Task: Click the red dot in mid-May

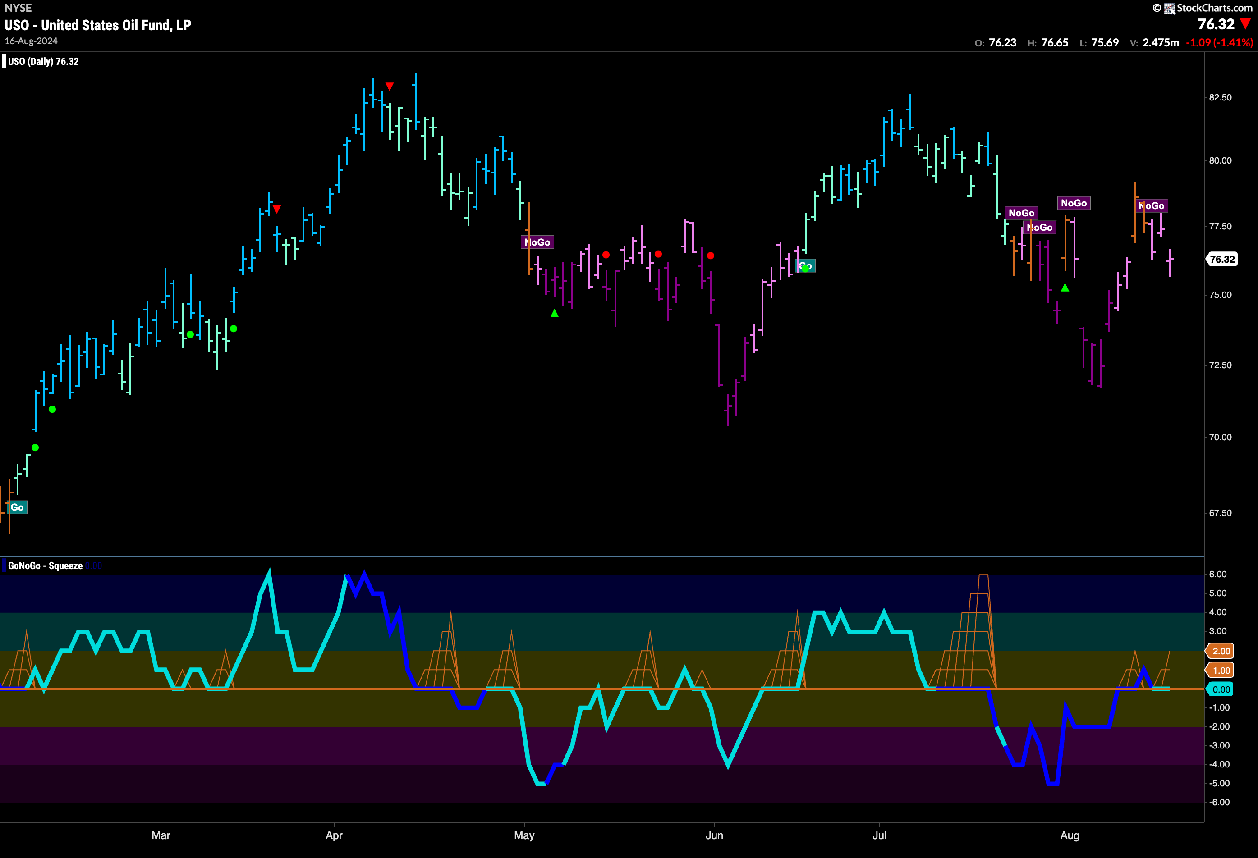Action: [606, 255]
